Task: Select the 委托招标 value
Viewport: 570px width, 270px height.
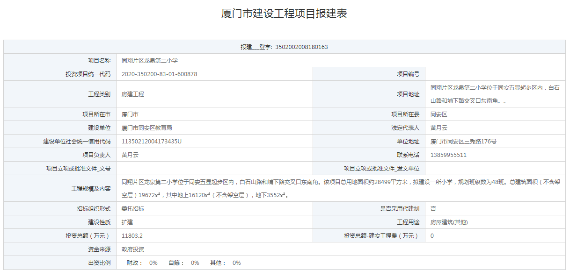Action: 133,209
